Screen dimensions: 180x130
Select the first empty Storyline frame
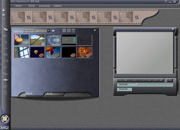(18, 17)
